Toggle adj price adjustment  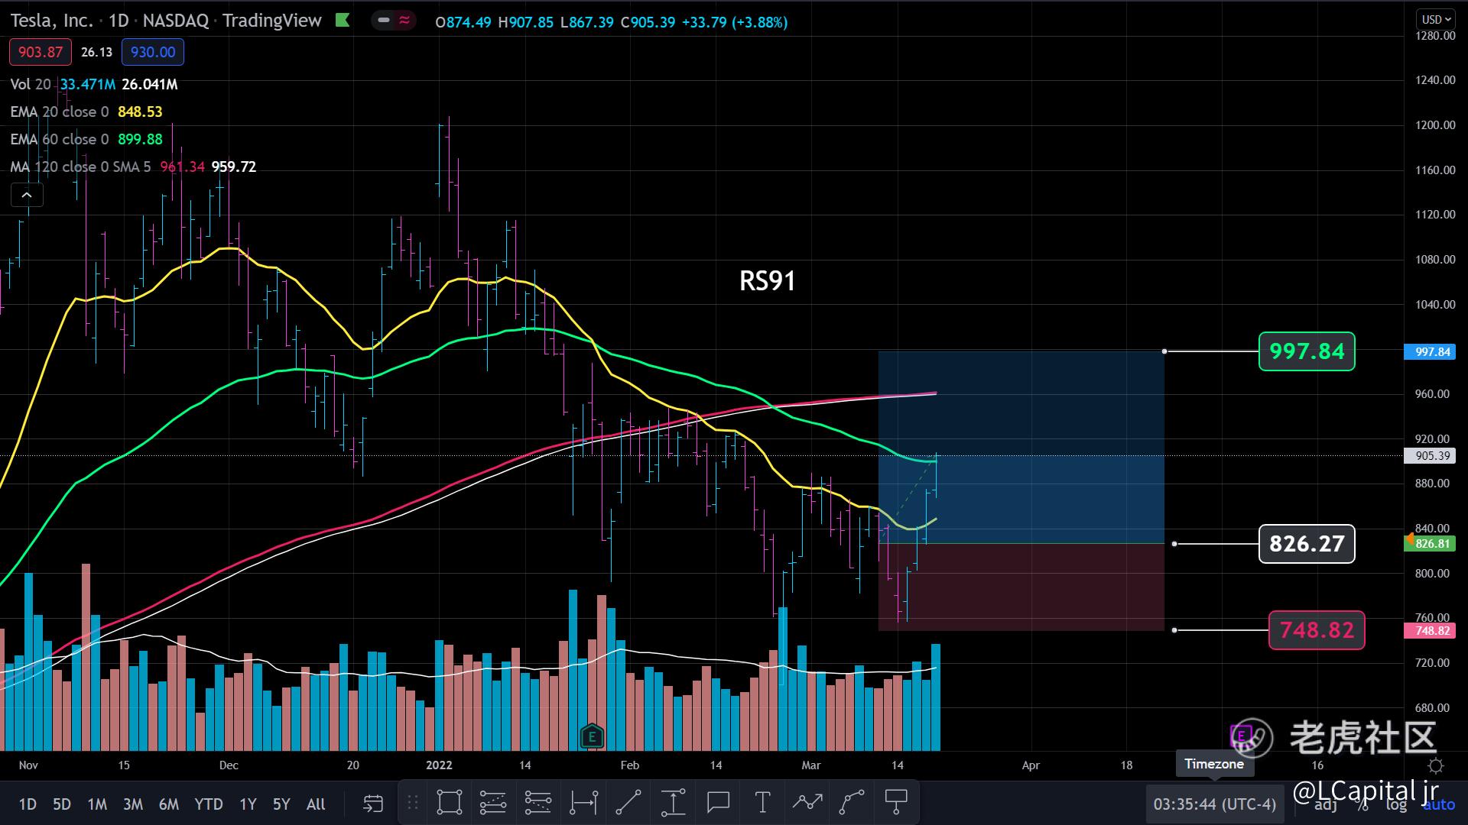(1326, 804)
